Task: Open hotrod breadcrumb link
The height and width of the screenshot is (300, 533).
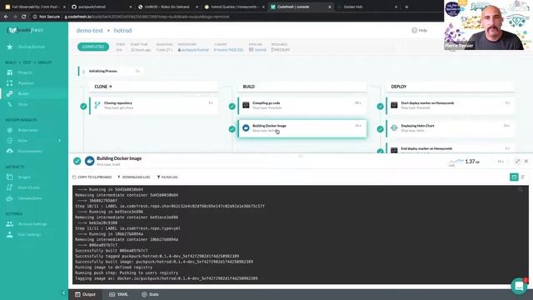Action: [122, 31]
